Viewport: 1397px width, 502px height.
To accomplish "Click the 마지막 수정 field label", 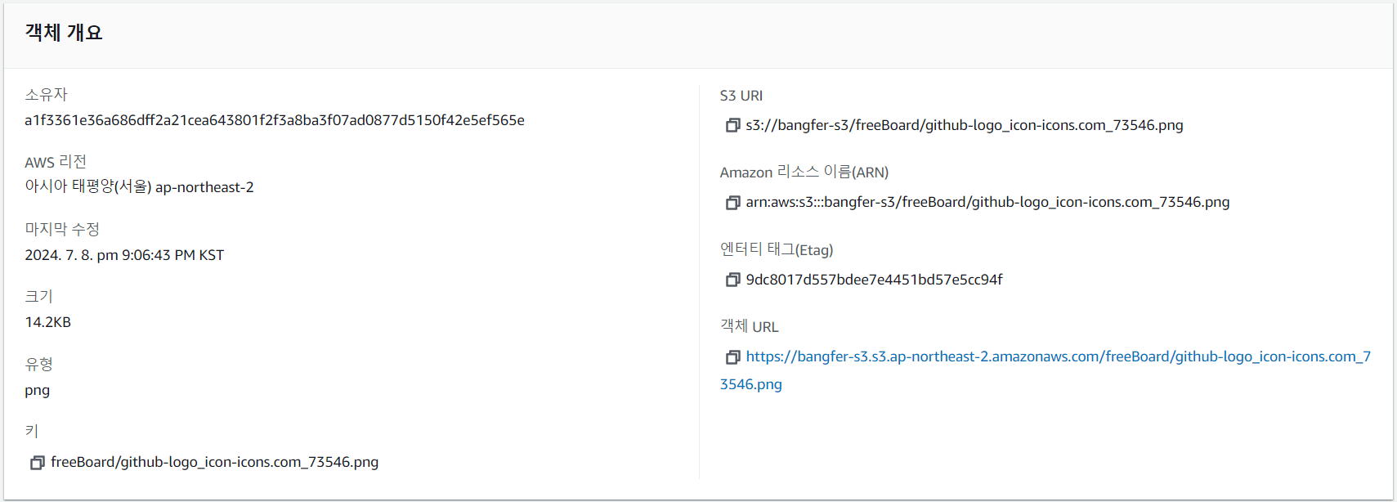I will click(x=62, y=229).
